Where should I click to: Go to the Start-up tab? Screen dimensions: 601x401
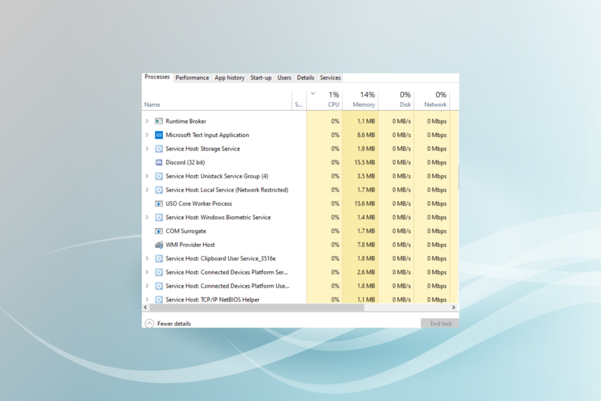tap(261, 78)
